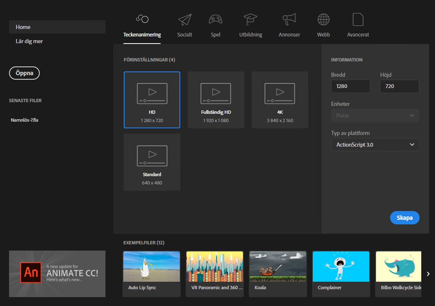Image resolution: width=435 pixels, height=306 pixels.
Task: Click the SENASTE FILER heading
Action: (25, 101)
